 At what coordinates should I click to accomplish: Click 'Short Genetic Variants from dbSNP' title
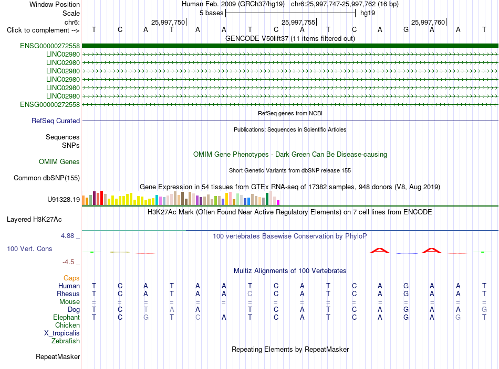pyautogui.click(x=290, y=170)
